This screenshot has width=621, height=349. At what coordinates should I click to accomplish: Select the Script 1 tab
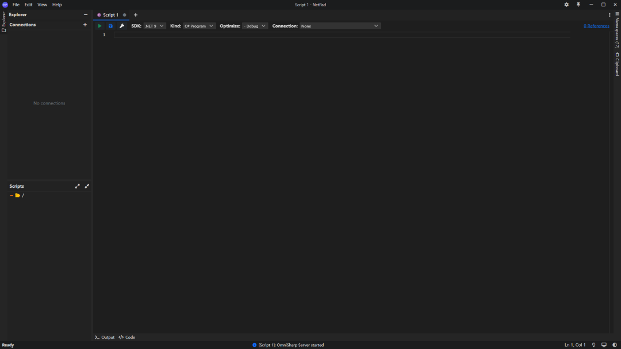[x=111, y=15]
